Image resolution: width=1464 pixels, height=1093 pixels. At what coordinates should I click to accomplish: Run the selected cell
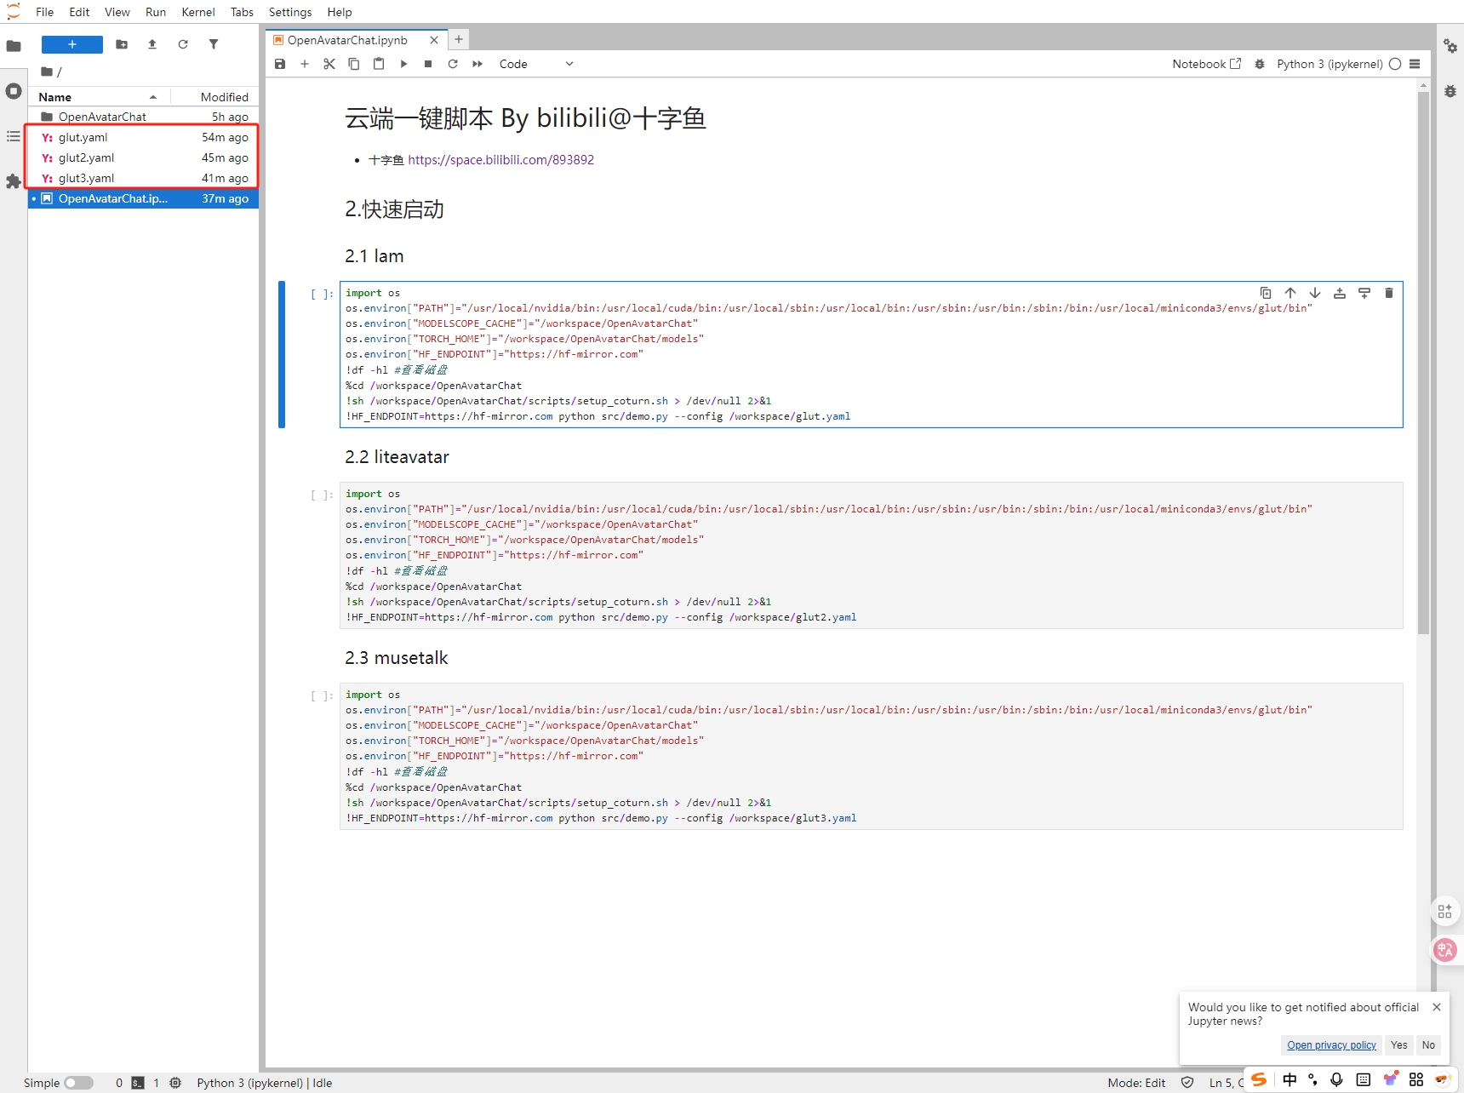coord(403,64)
